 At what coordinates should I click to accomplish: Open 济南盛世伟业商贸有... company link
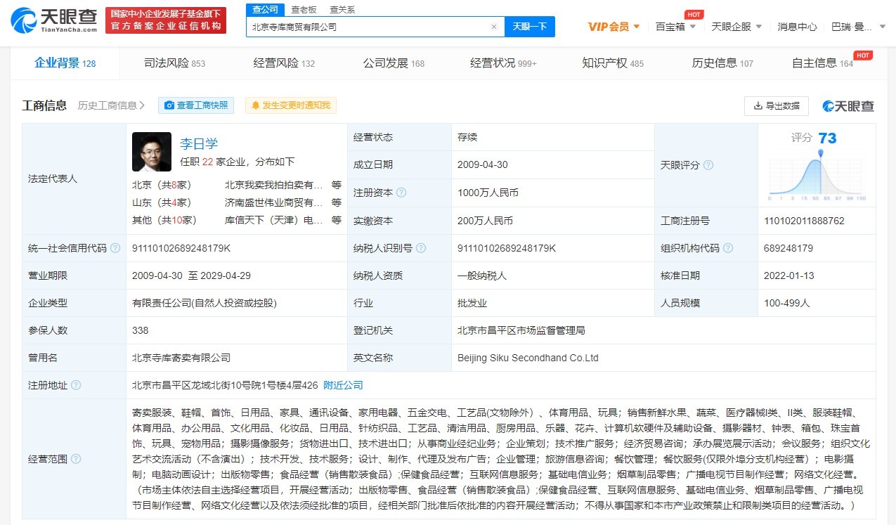click(273, 202)
